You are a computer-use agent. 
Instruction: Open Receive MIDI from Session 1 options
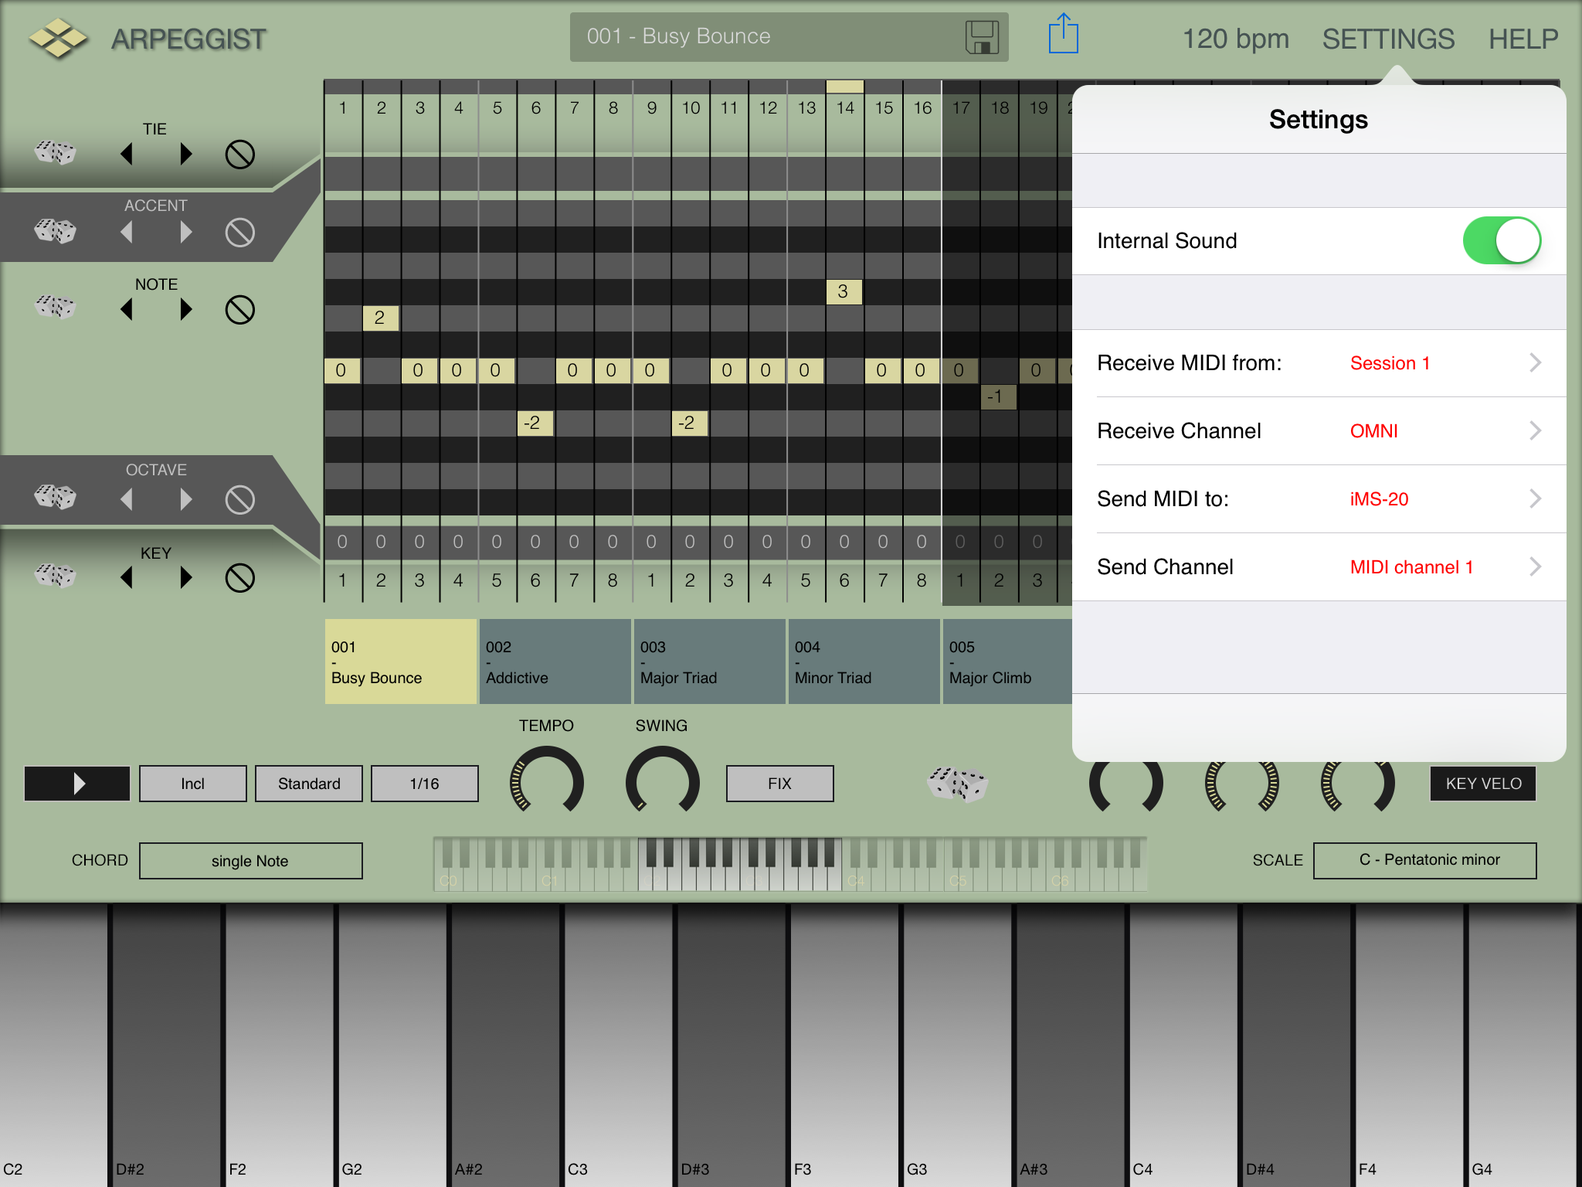pyautogui.click(x=1319, y=363)
